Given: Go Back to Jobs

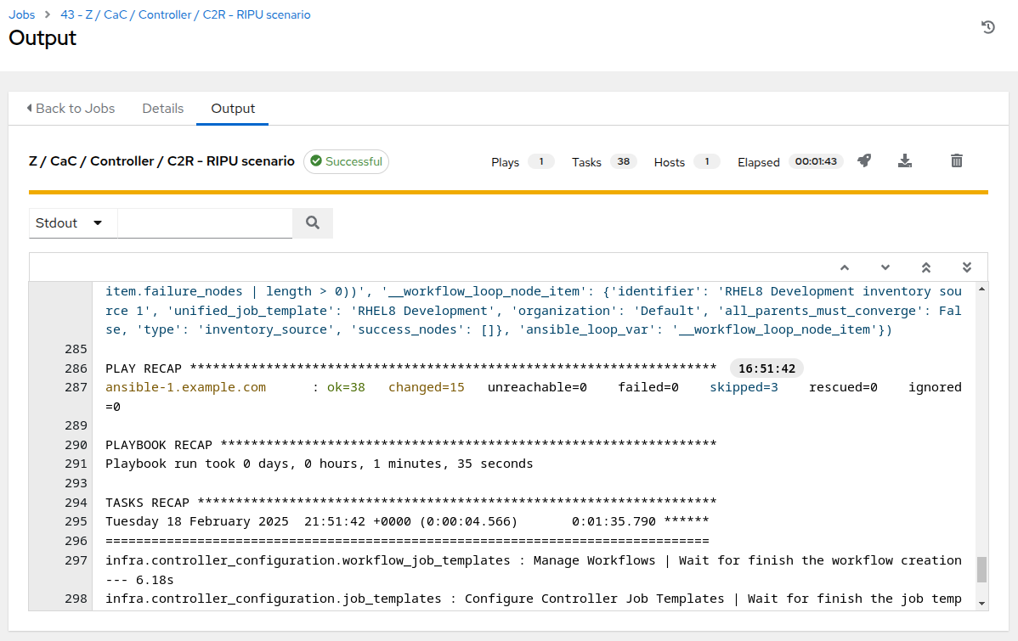Looking at the screenshot, I should click(x=71, y=109).
